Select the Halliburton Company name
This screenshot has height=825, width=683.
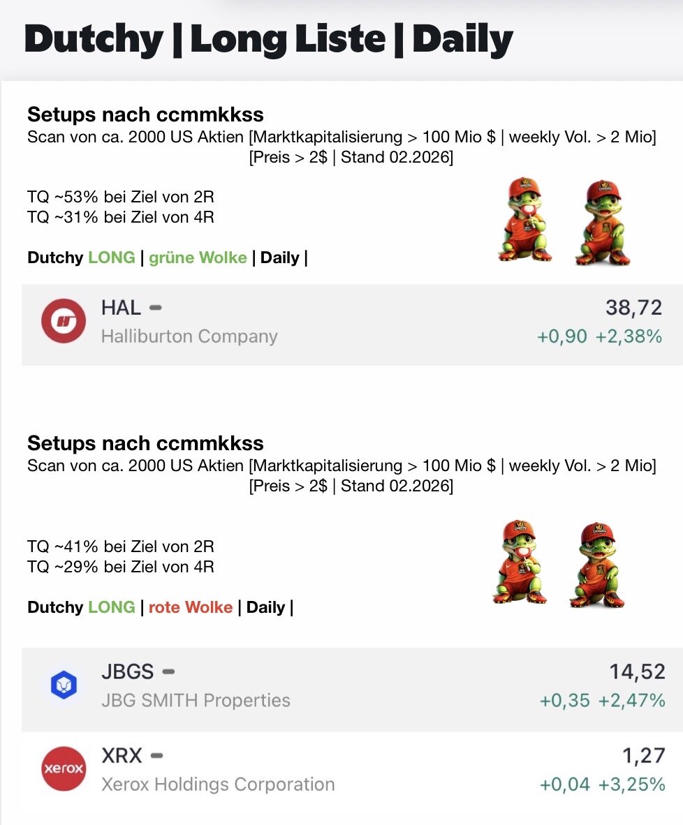pyautogui.click(x=189, y=336)
